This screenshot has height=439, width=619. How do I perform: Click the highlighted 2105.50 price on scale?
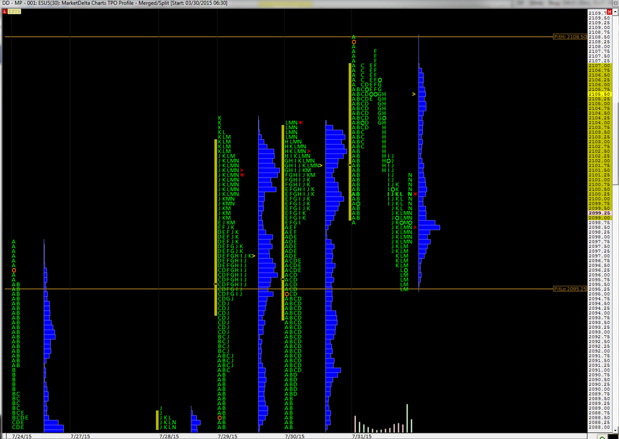(599, 94)
